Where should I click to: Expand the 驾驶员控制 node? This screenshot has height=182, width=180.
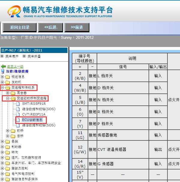(x=2, y=168)
